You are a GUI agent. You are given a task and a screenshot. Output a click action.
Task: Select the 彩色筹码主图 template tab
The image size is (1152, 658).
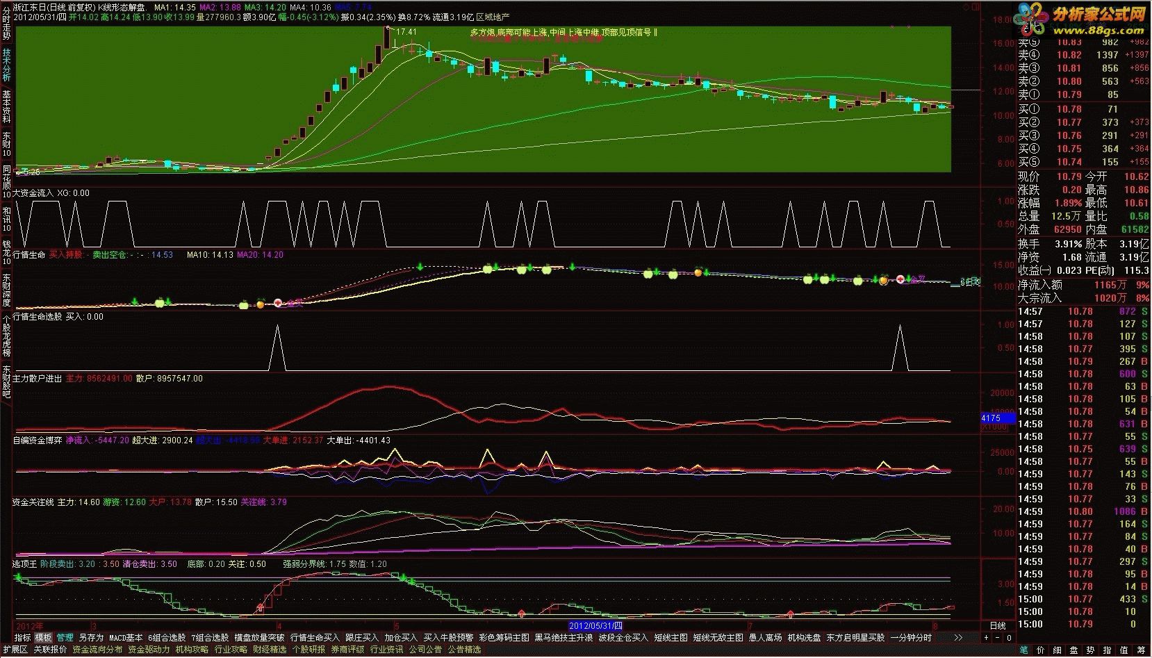(x=504, y=637)
